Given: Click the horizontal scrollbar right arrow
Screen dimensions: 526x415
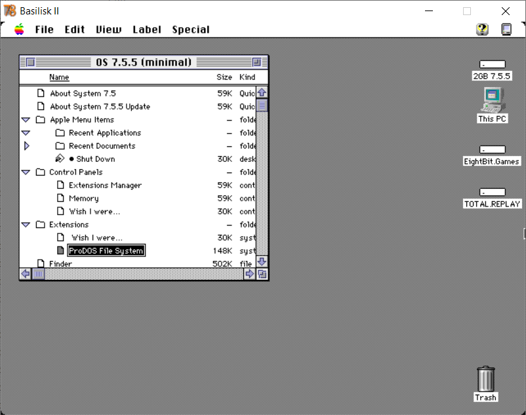Looking at the screenshot, I should pos(250,274).
